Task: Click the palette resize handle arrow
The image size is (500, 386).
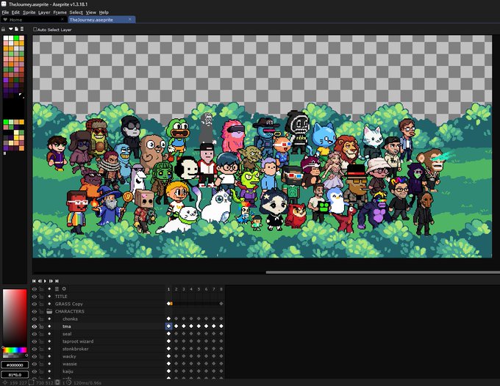Action: pyautogui.click(x=21, y=95)
